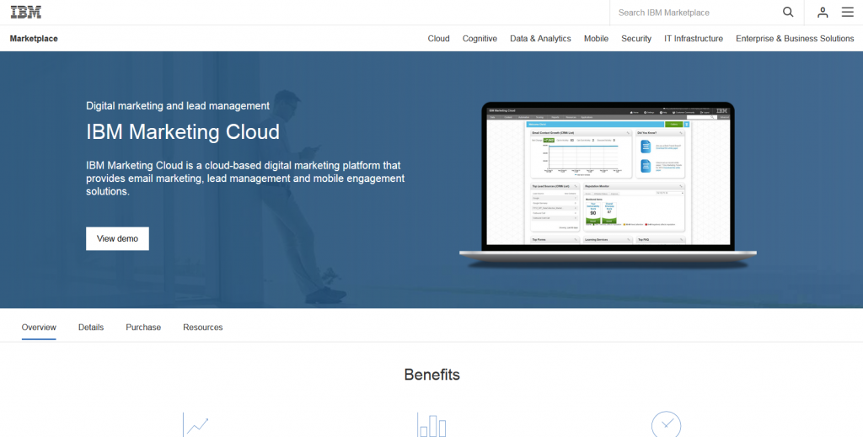Open the Mobile category menu
Image resolution: width=863 pixels, height=437 pixels.
tap(596, 39)
